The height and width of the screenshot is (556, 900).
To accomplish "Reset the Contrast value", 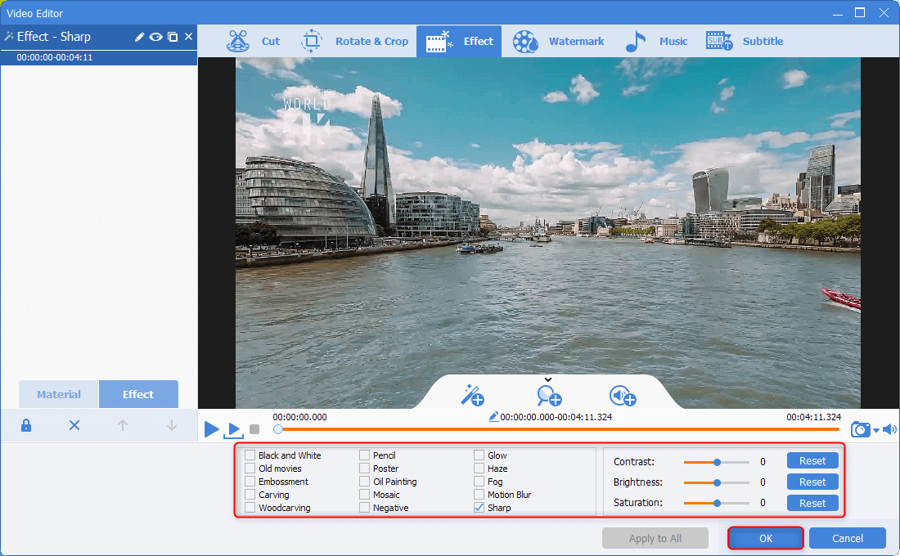I will point(812,461).
